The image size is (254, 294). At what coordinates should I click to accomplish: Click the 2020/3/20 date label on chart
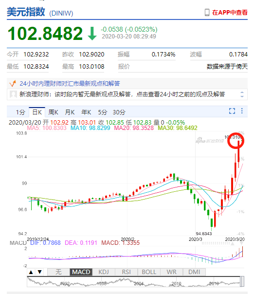coord(235,239)
